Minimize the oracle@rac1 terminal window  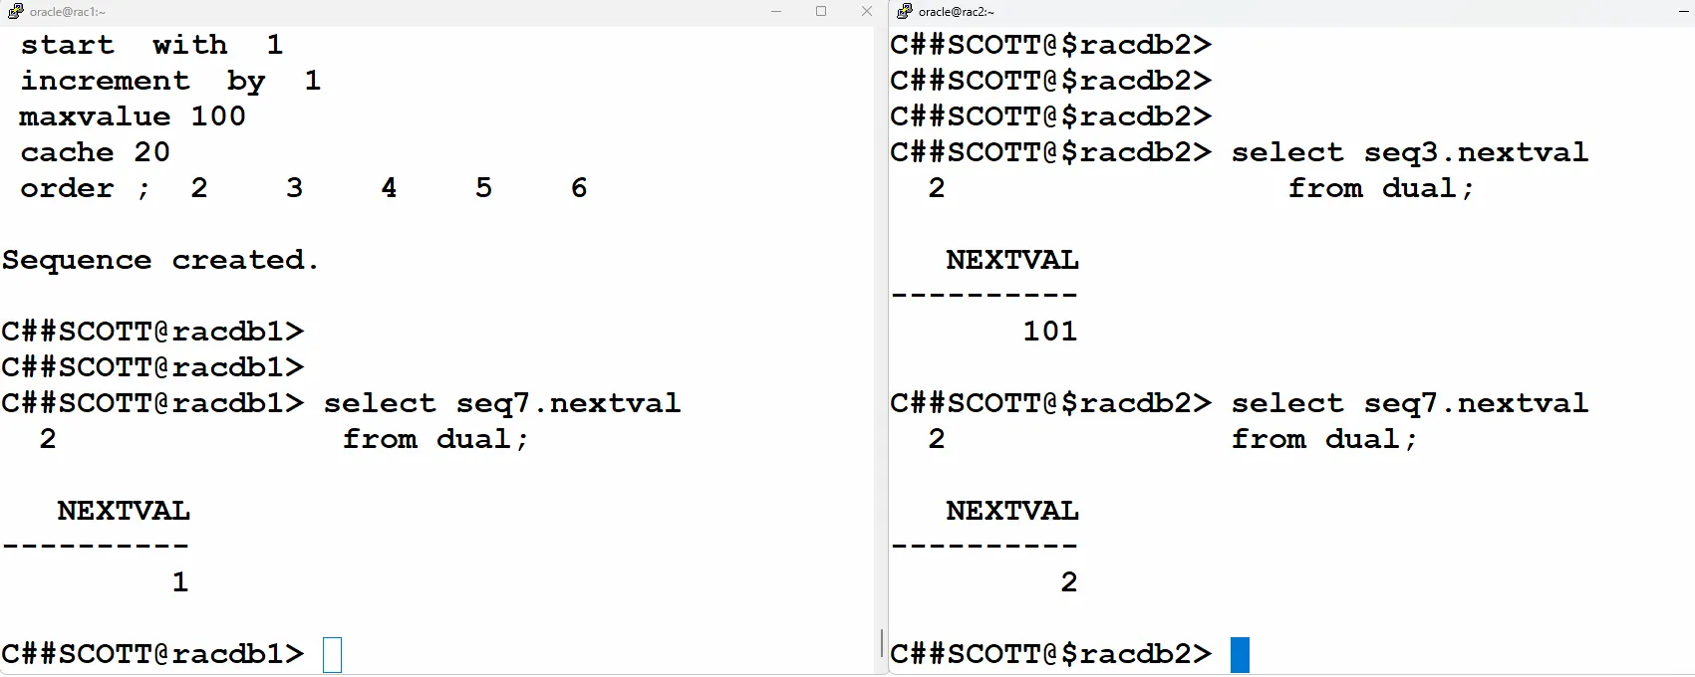[x=776, y=11]
